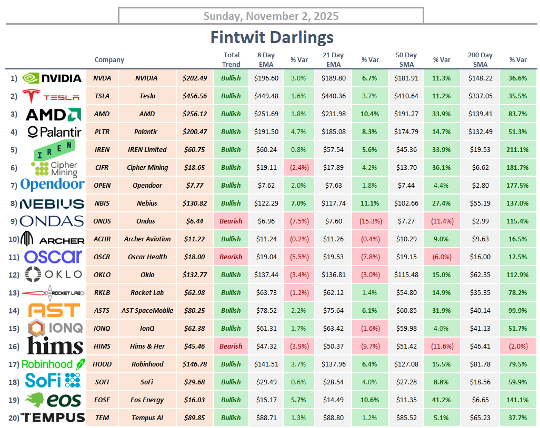This screenshot has width=540, height=428.
Task: Select the Tempus AI name cell
Action: click(147, 418)
